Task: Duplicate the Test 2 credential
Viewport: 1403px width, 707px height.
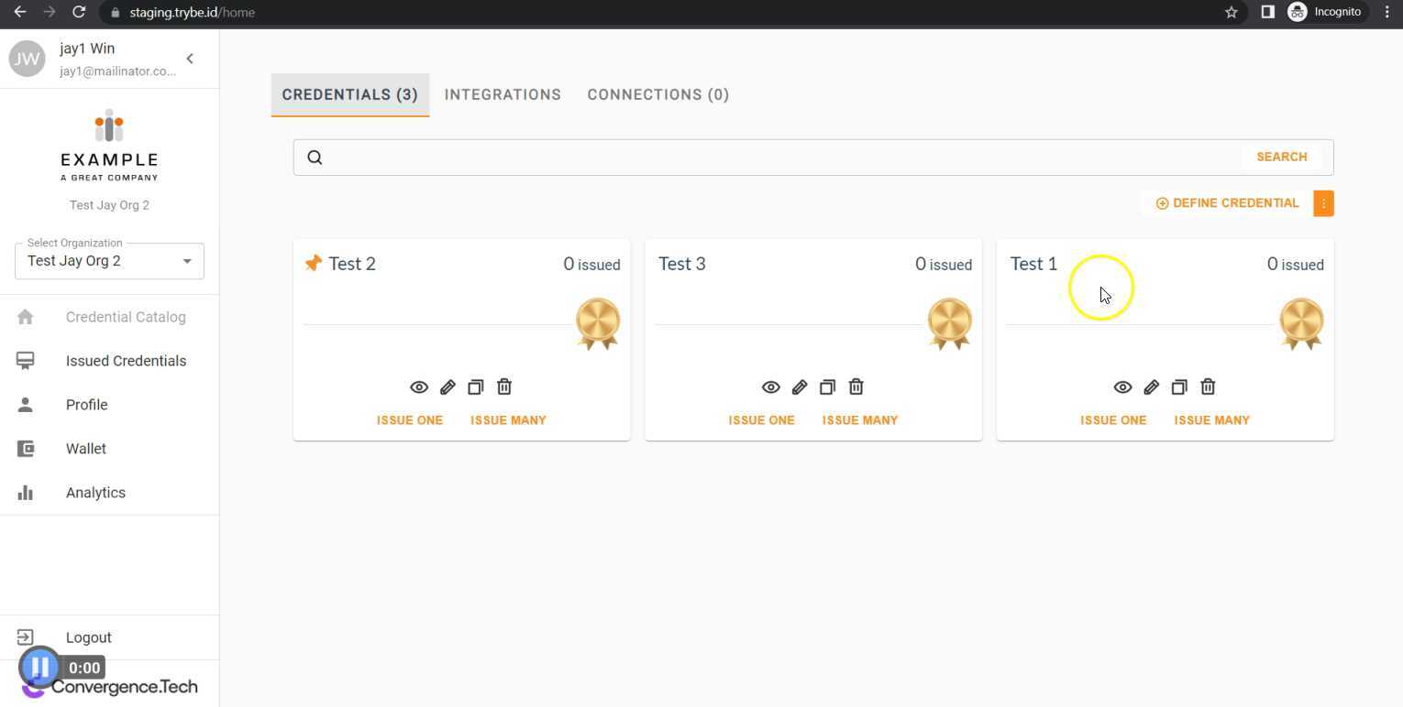Action: (475, 387)
